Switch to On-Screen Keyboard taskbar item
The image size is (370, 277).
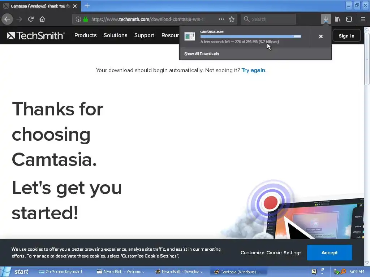point(60,272)
